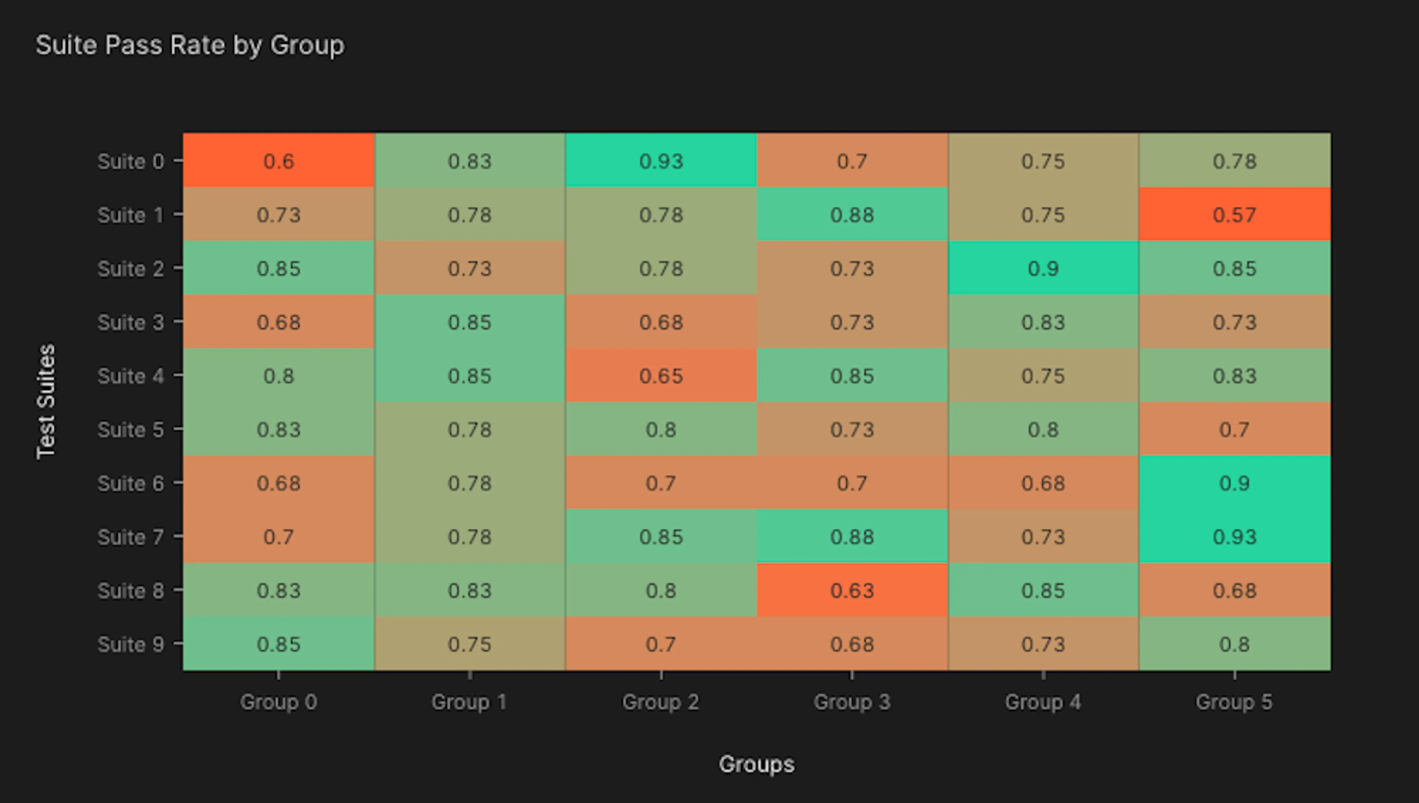Image resolution: width=1419 pixels, height=803 pixels.
Task: Click Suite 7 Group 5 cell showing 0.93
Action: pos(1235,536)
